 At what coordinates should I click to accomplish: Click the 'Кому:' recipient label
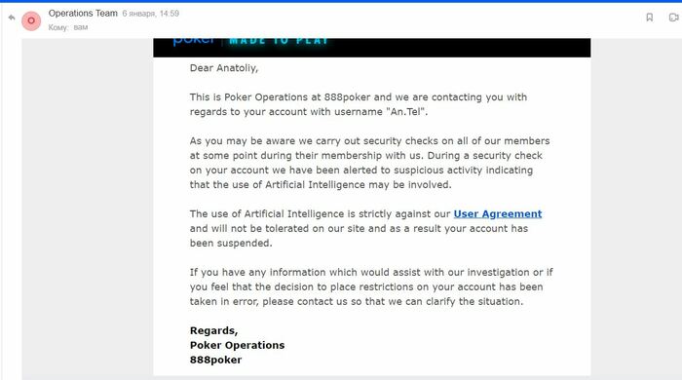(x=58, y=27)
